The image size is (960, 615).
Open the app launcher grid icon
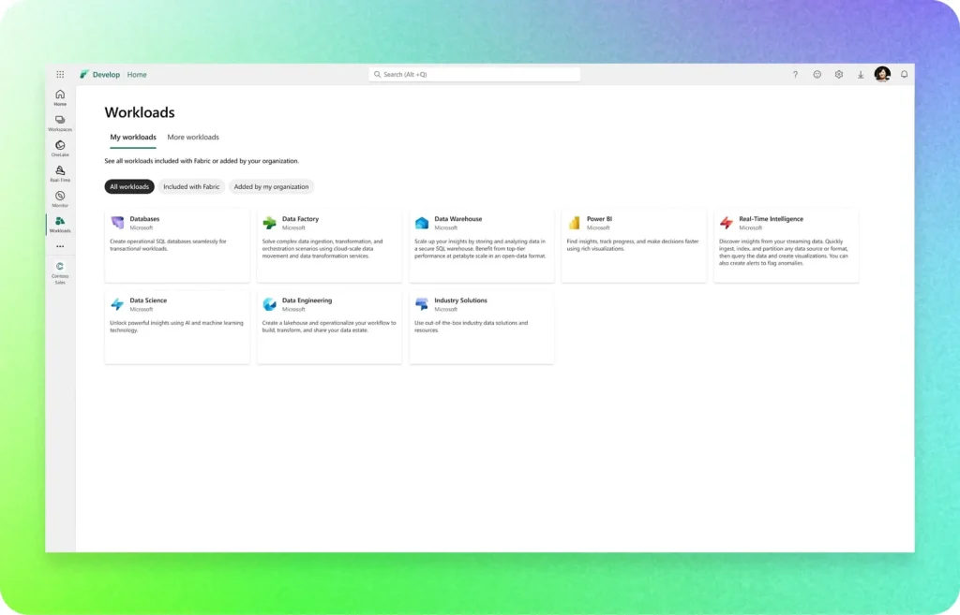[x=60, y=75]
